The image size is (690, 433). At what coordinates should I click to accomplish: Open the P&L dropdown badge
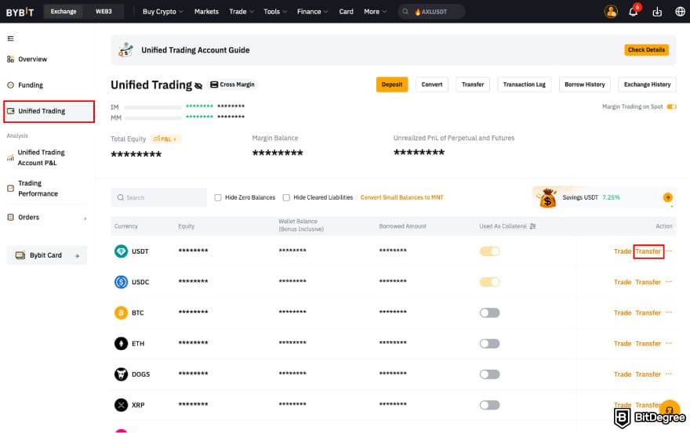coord(166,139)
